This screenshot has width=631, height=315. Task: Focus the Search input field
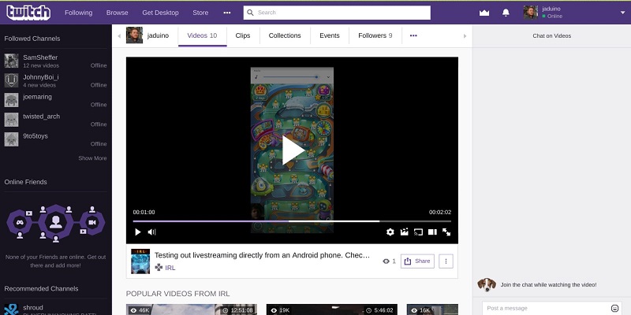click(337, 13)
